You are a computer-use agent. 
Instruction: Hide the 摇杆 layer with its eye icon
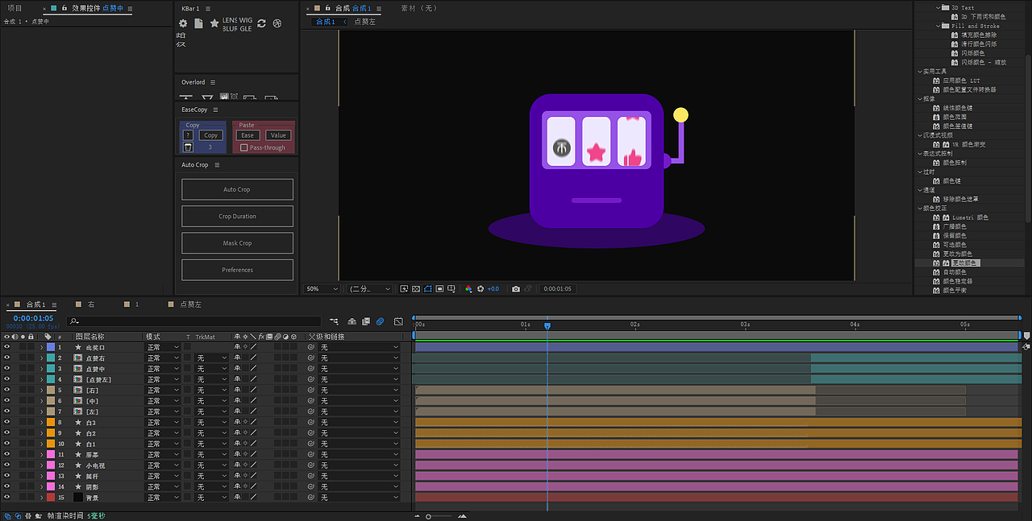point(6,476)
